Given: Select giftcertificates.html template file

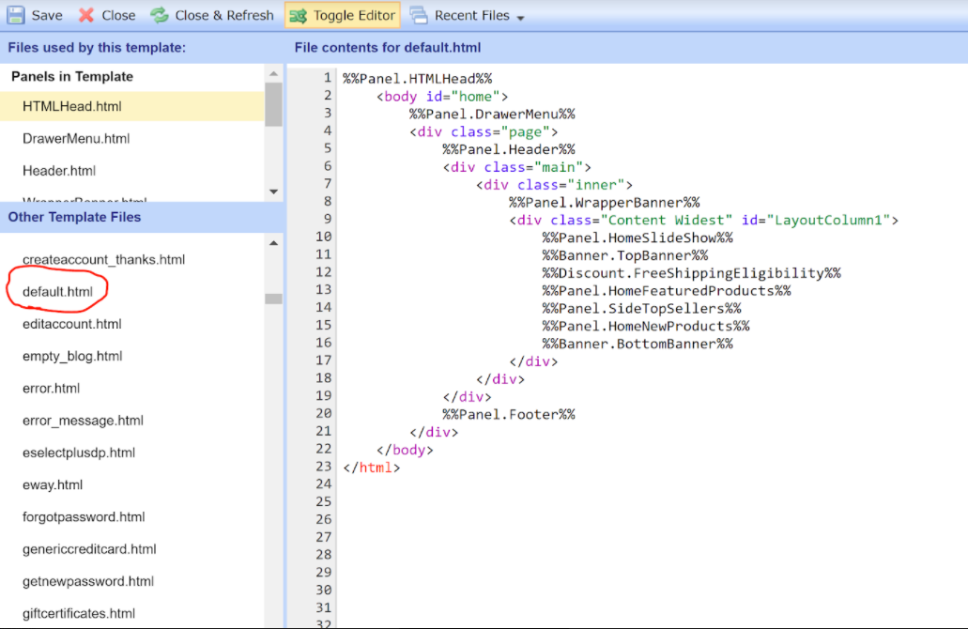Looking at the screenshot, I should pyautogui.click(x=79, y=613).
